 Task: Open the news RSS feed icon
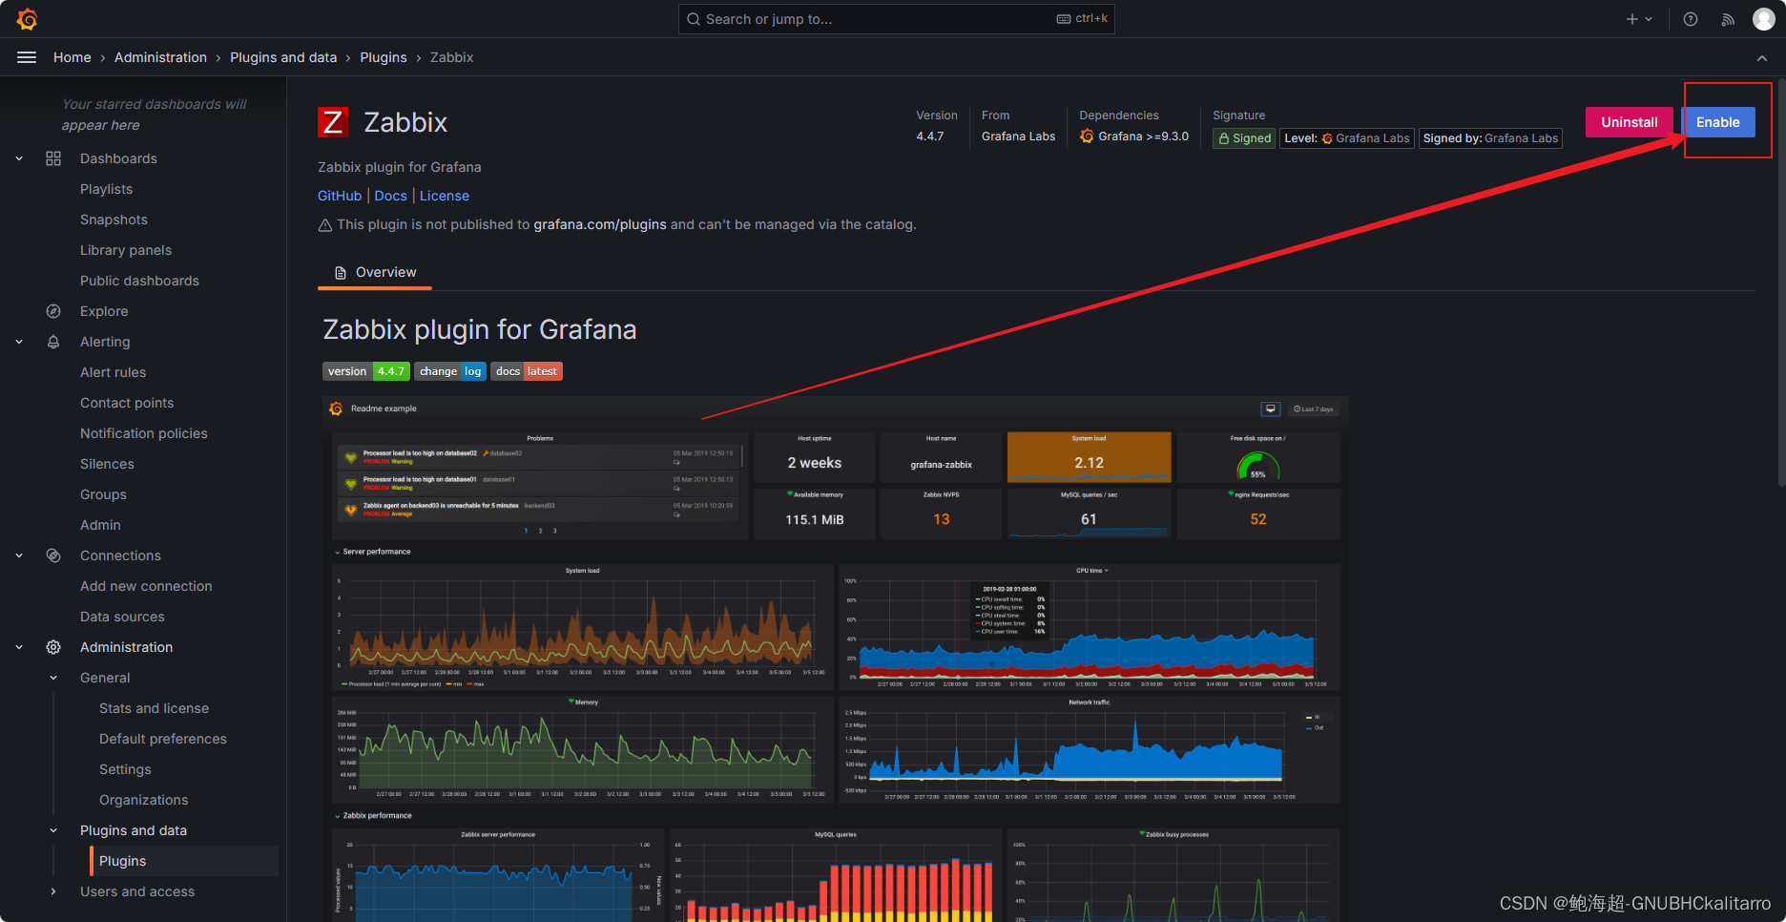pos(1728,19)
